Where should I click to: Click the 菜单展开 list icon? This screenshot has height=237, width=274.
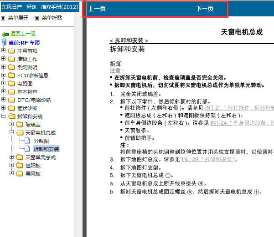coord(3,18)
